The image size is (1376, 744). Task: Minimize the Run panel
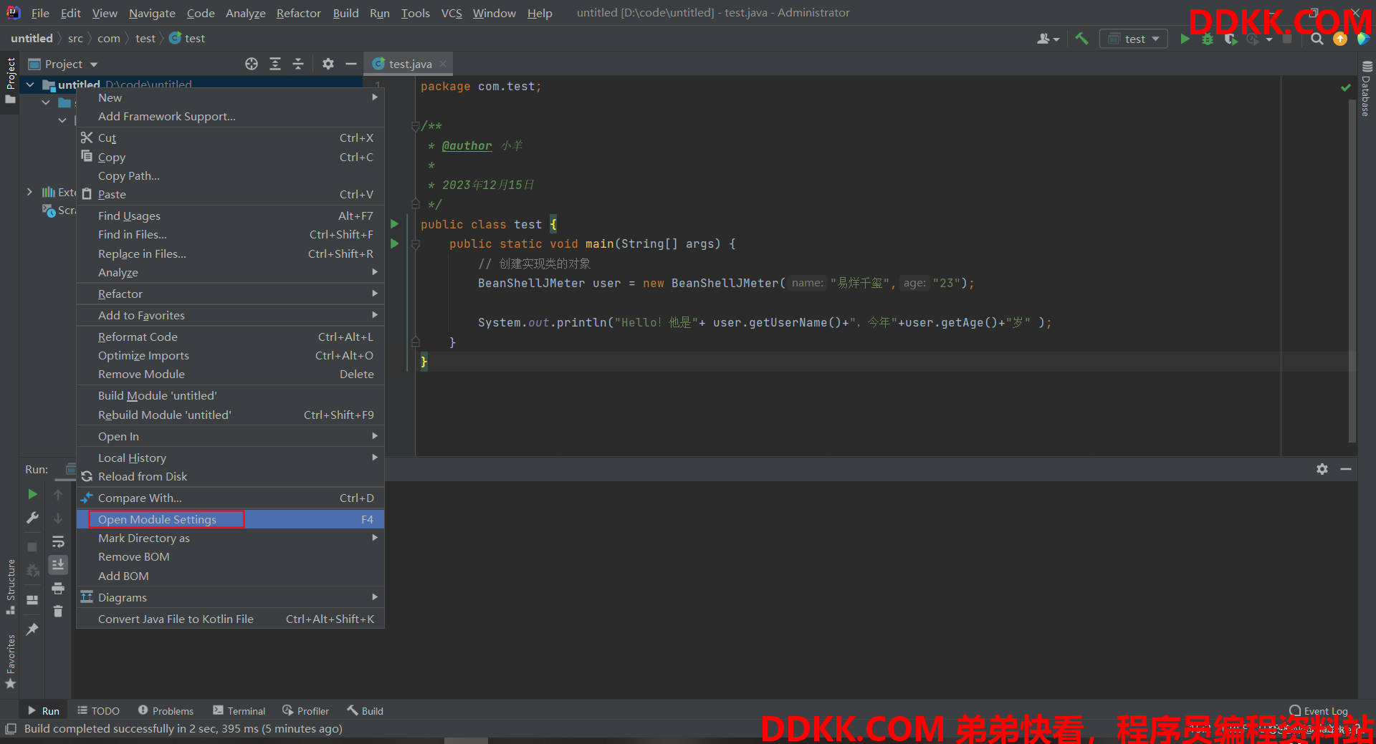[x=1346, y=469]
